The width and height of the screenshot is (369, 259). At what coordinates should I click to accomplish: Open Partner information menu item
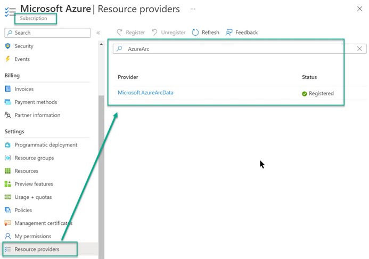(x=37, y=115)
